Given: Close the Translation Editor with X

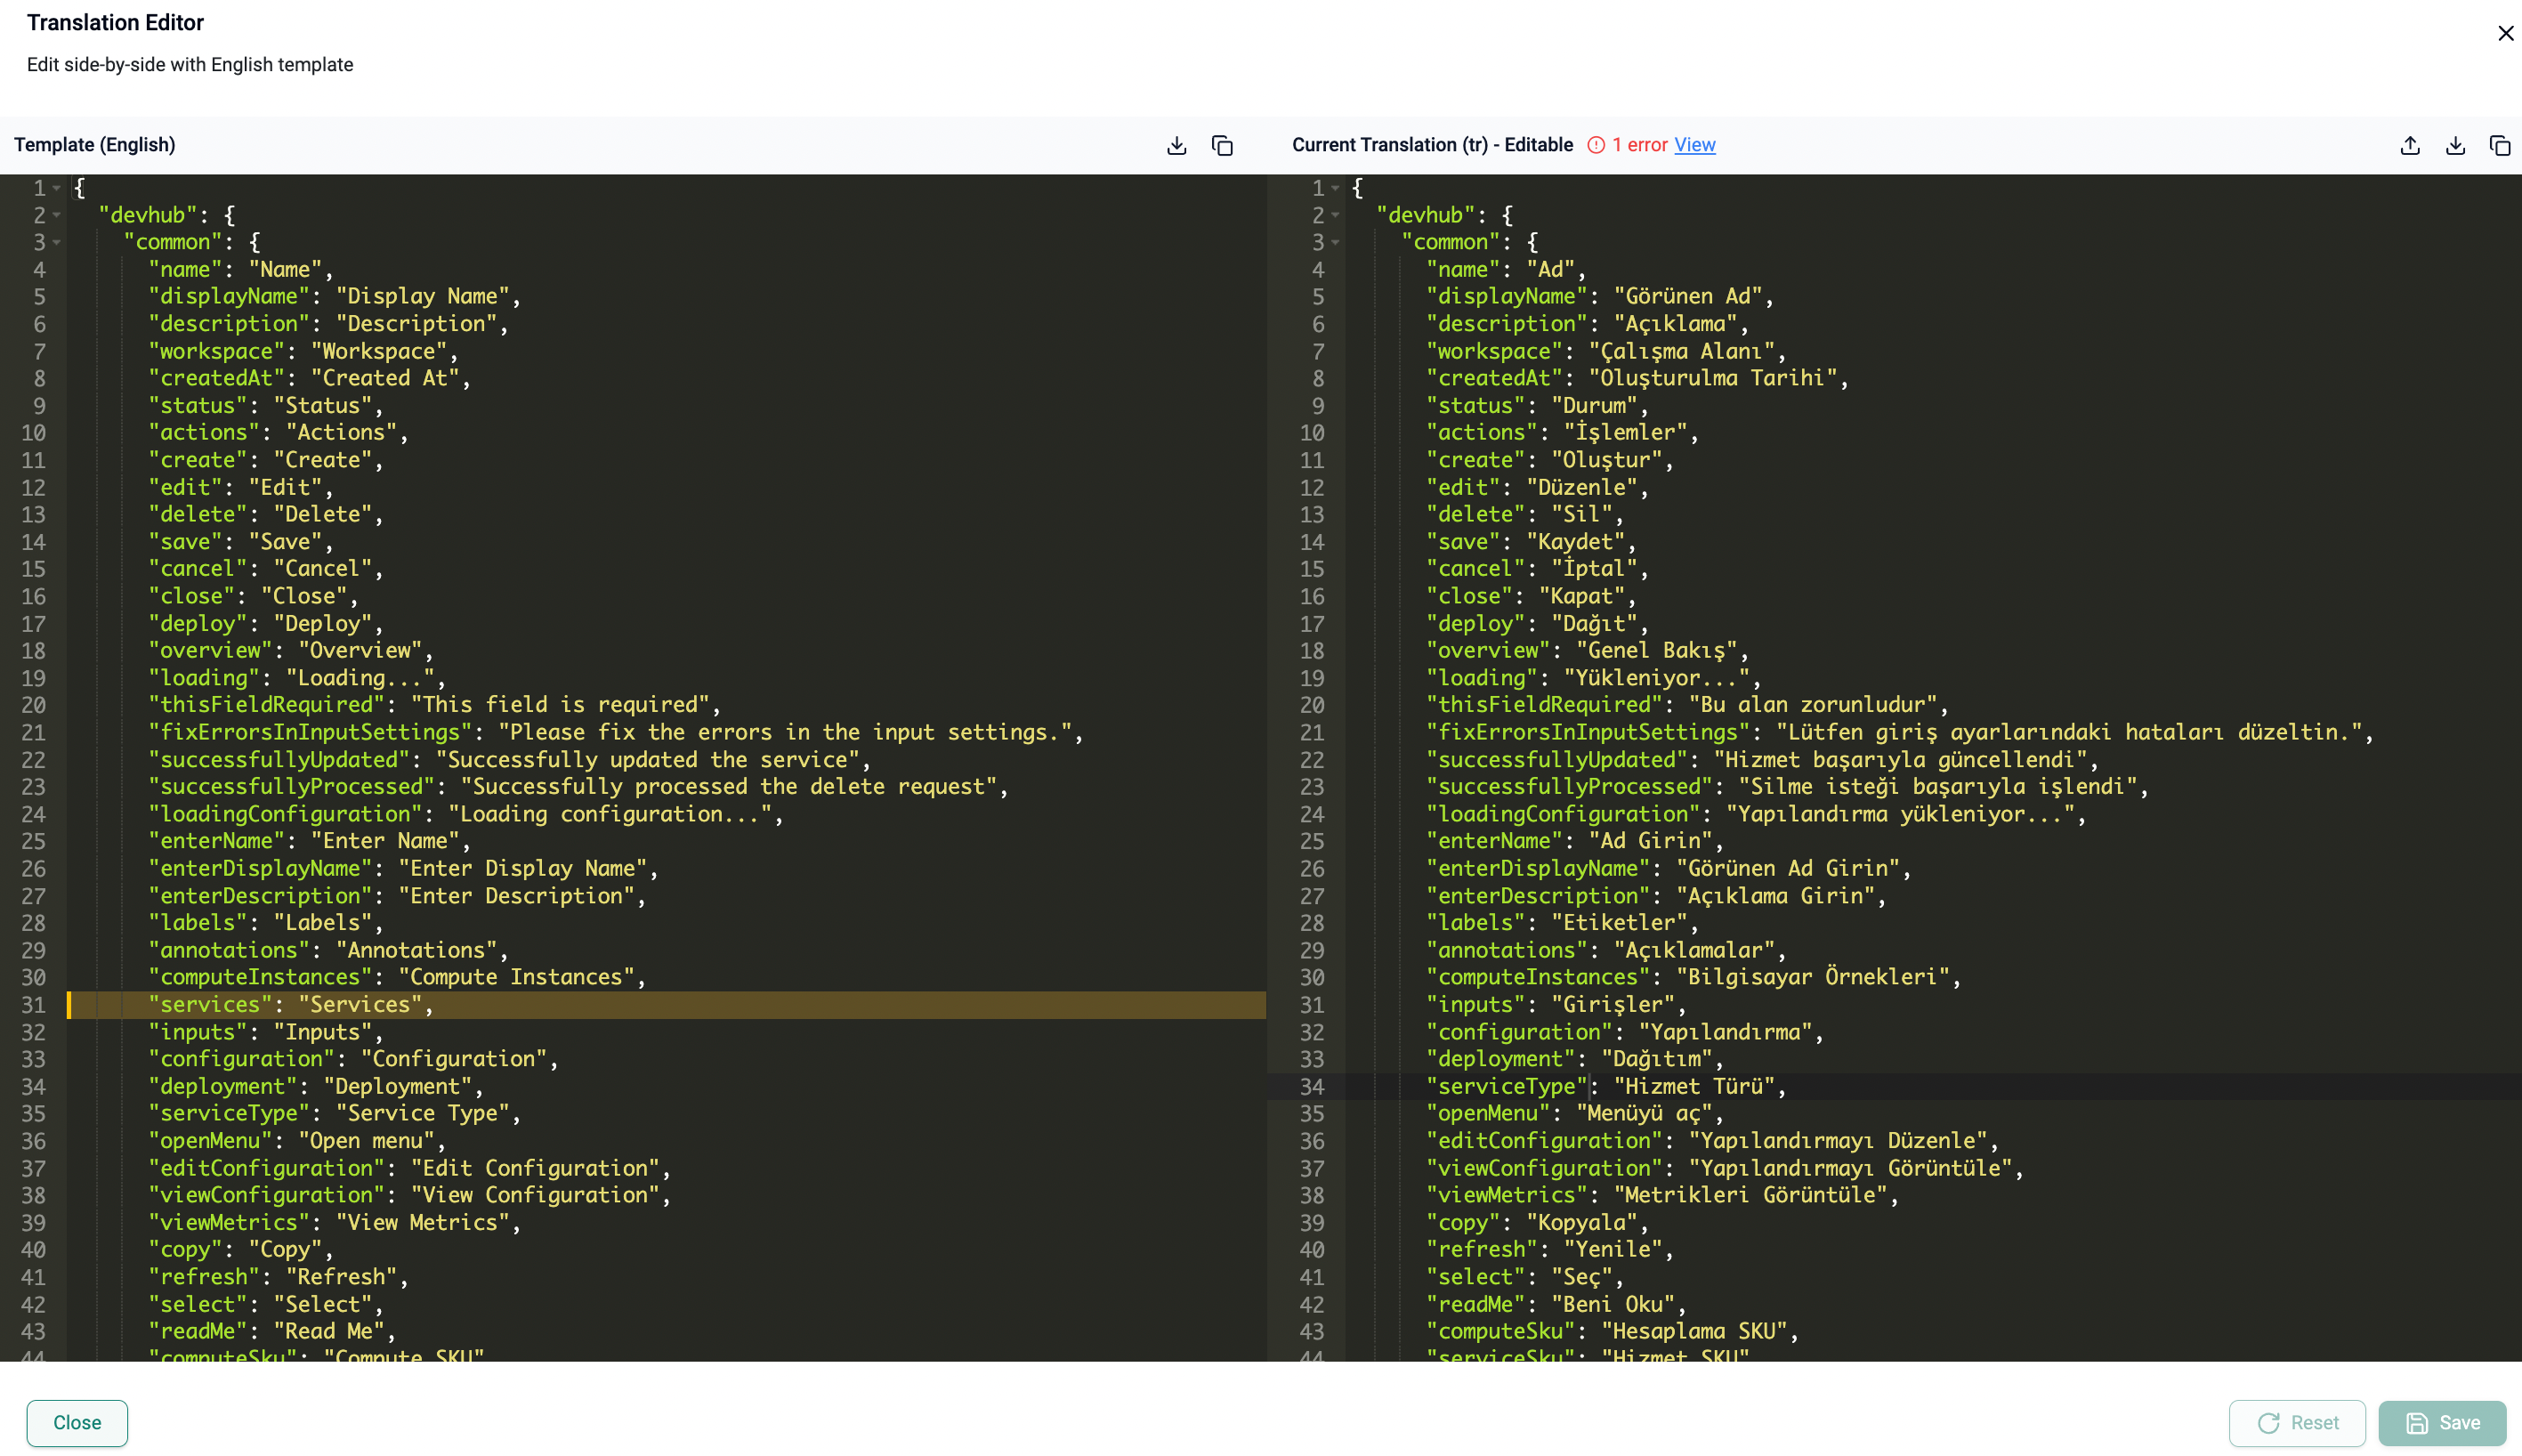Looking at the screenshot, I should point(2505,34).
